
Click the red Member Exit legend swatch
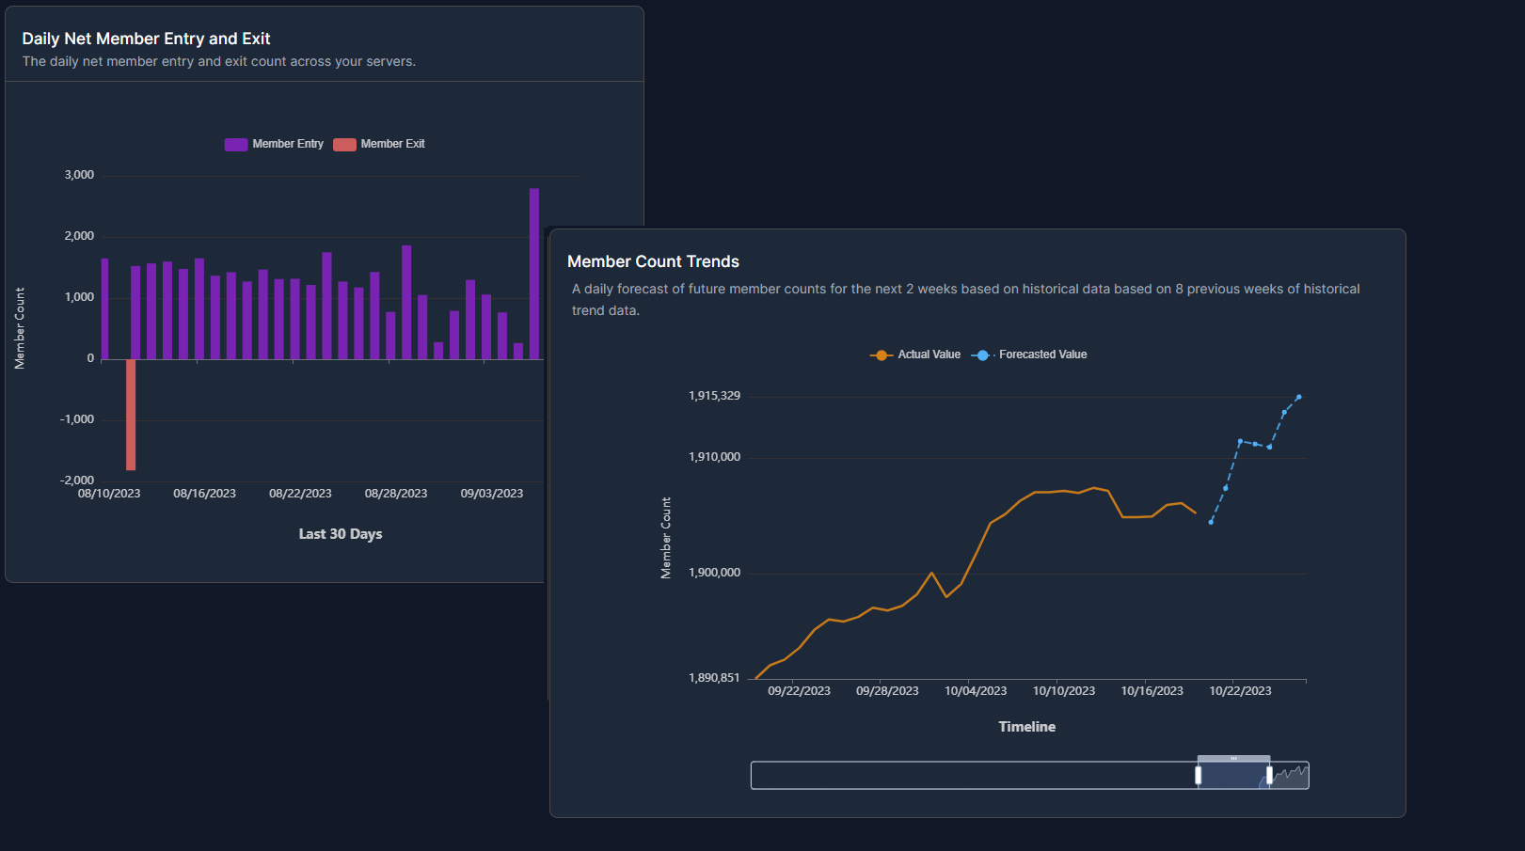[x=344, y=145]
